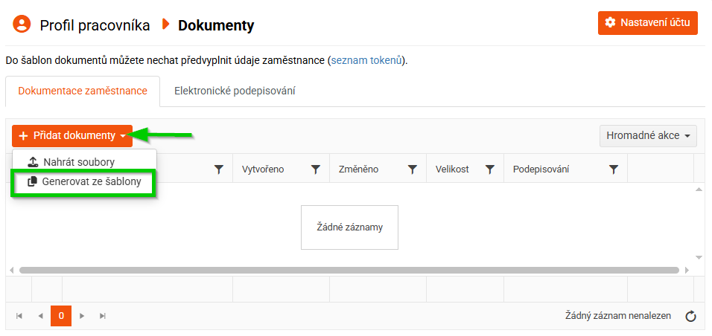The width and height of the screenshot is (712, 336).
Task: Click the user profile avatar icon
Action: pyautogui.click(x=22, y=25)
